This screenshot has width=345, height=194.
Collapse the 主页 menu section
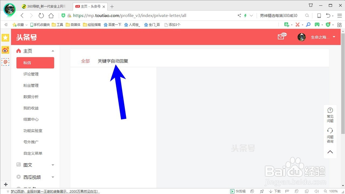(x=53, y=51)
